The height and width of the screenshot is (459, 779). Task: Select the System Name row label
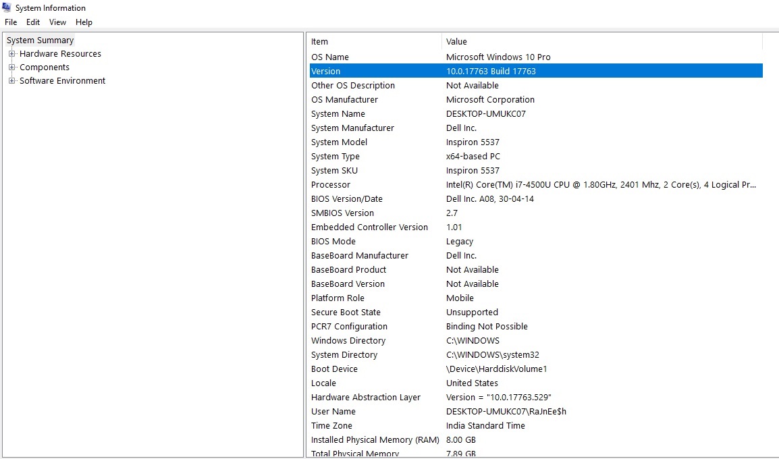pos(338,114)
